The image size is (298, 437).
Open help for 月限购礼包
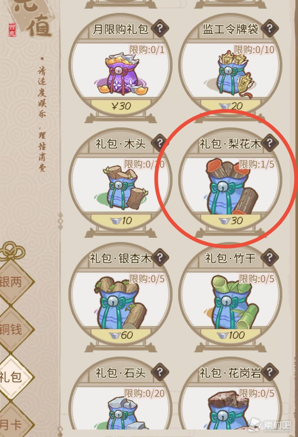coord(159,28)
